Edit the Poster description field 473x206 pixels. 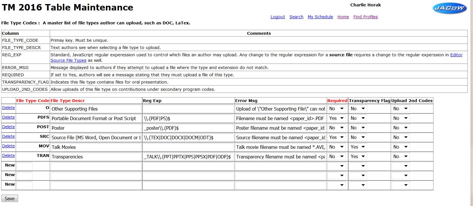tap(96, 128)
